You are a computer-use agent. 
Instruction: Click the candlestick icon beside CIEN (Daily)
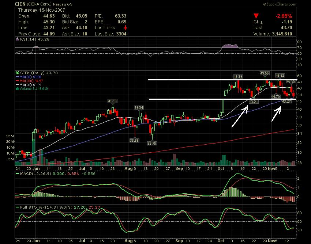point(18,73)
